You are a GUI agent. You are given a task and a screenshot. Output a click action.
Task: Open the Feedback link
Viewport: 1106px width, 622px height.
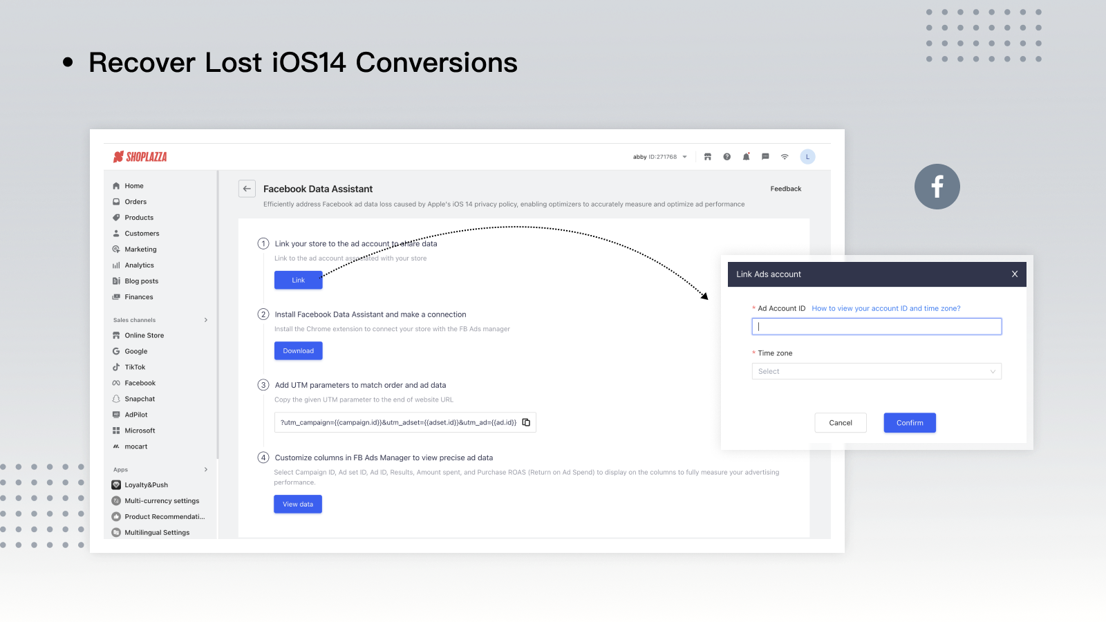786,189
